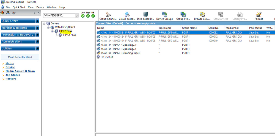Select the Slot 3 tape icon

point(98,41)
